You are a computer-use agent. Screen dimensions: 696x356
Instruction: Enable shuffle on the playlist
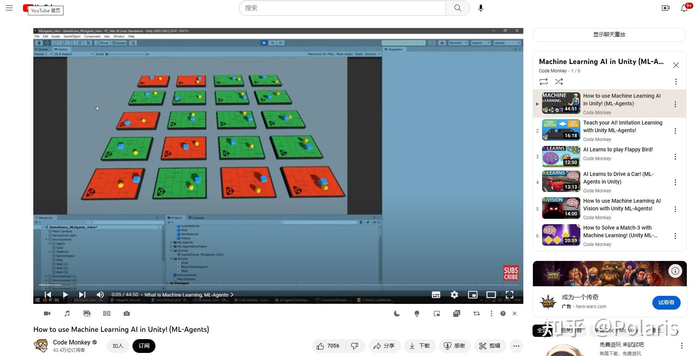coord(559,82)
